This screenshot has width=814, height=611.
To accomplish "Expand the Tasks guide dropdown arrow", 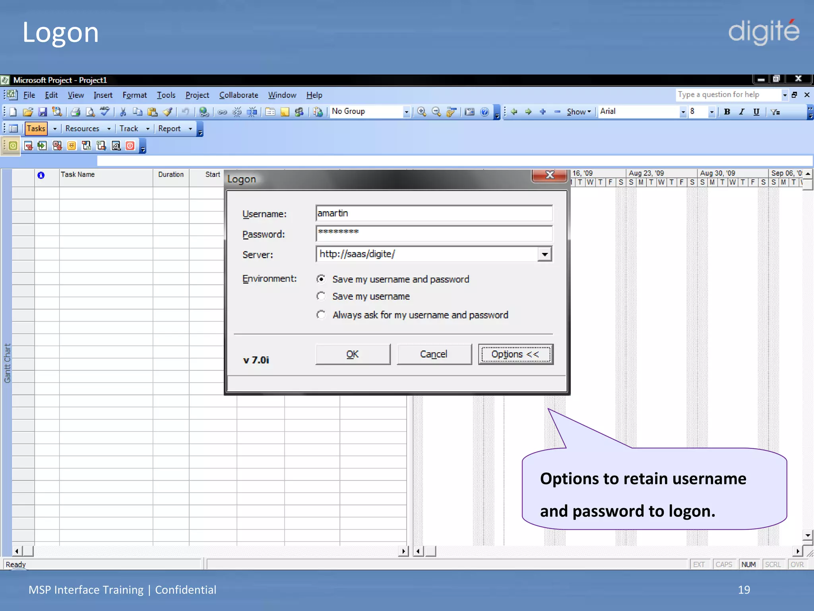I will [x=55, y=128].
